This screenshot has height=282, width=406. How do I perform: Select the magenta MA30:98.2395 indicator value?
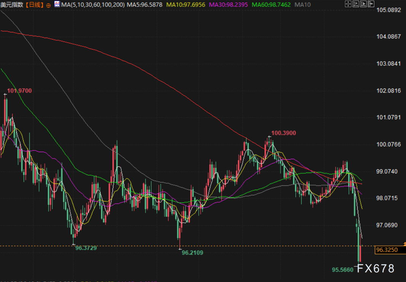point(228,5)
